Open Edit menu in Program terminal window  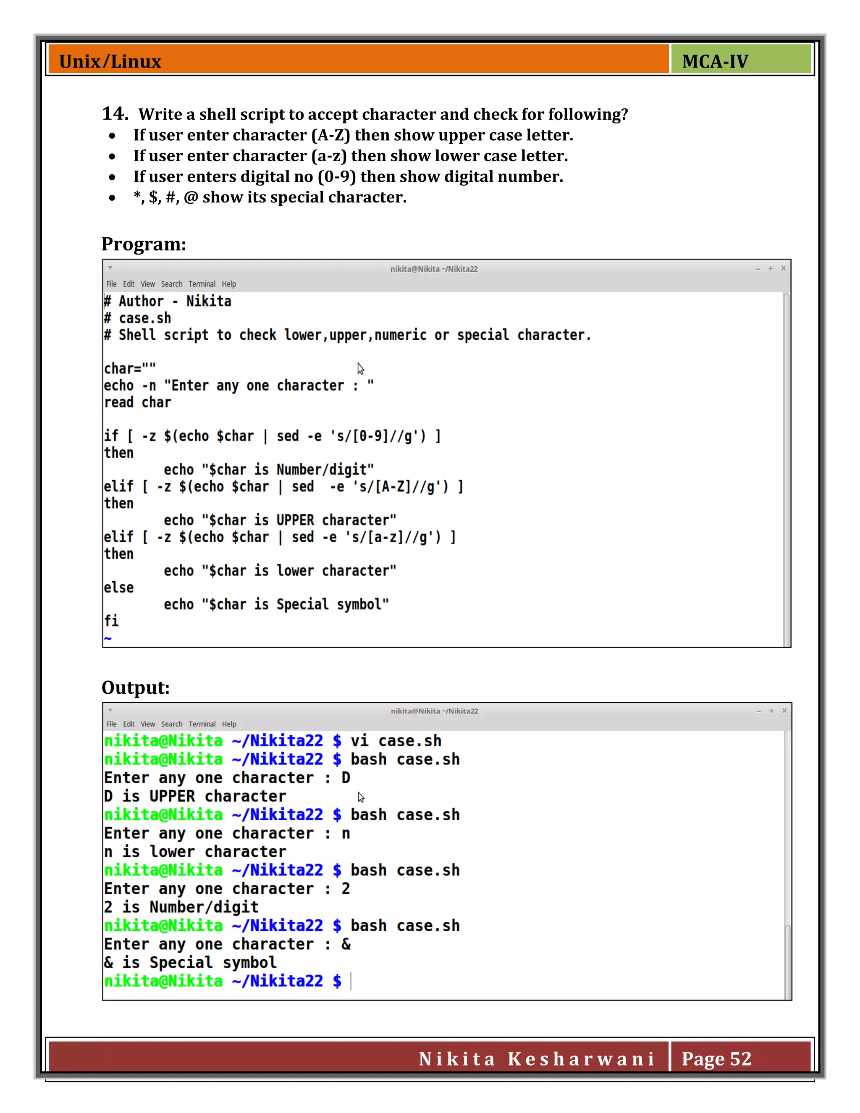(128, 284)
